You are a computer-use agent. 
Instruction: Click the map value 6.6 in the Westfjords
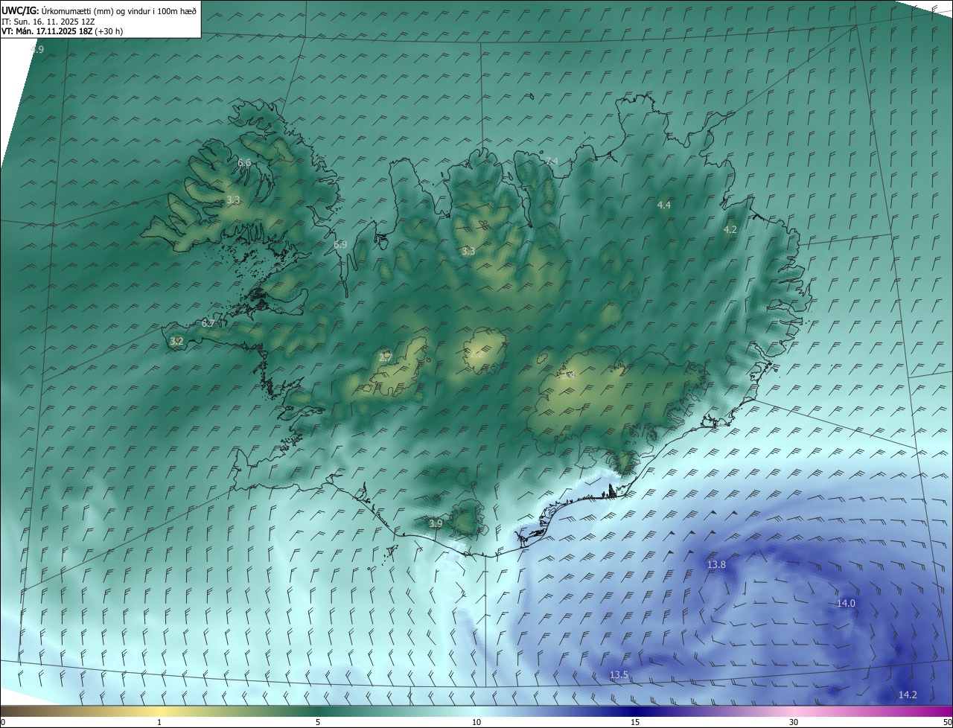[244, 162]
